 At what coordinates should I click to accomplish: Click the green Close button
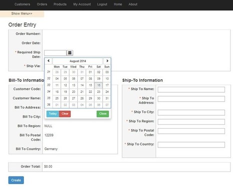click(x=103, y=114)
